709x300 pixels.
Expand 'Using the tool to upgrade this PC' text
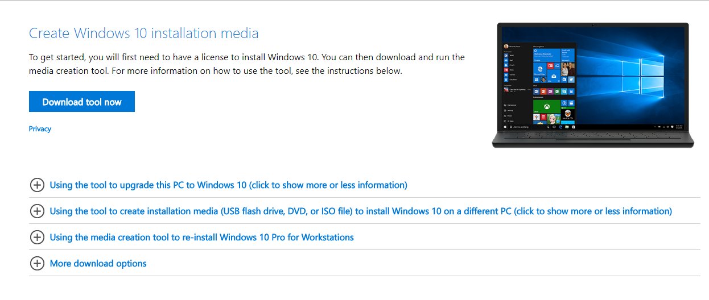(x=229, y=185)
